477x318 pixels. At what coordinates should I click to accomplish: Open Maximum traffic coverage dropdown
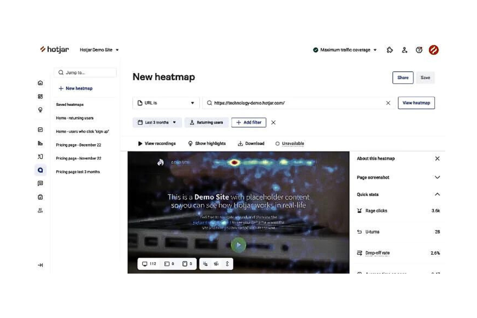[345, 50]
